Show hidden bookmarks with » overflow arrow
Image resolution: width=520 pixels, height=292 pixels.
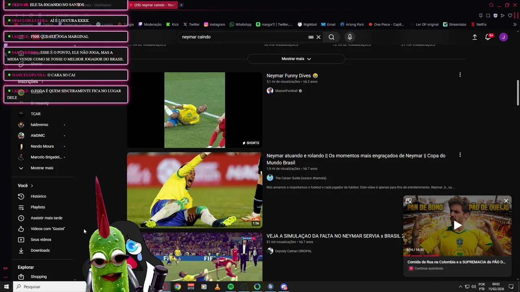(515, 24)
